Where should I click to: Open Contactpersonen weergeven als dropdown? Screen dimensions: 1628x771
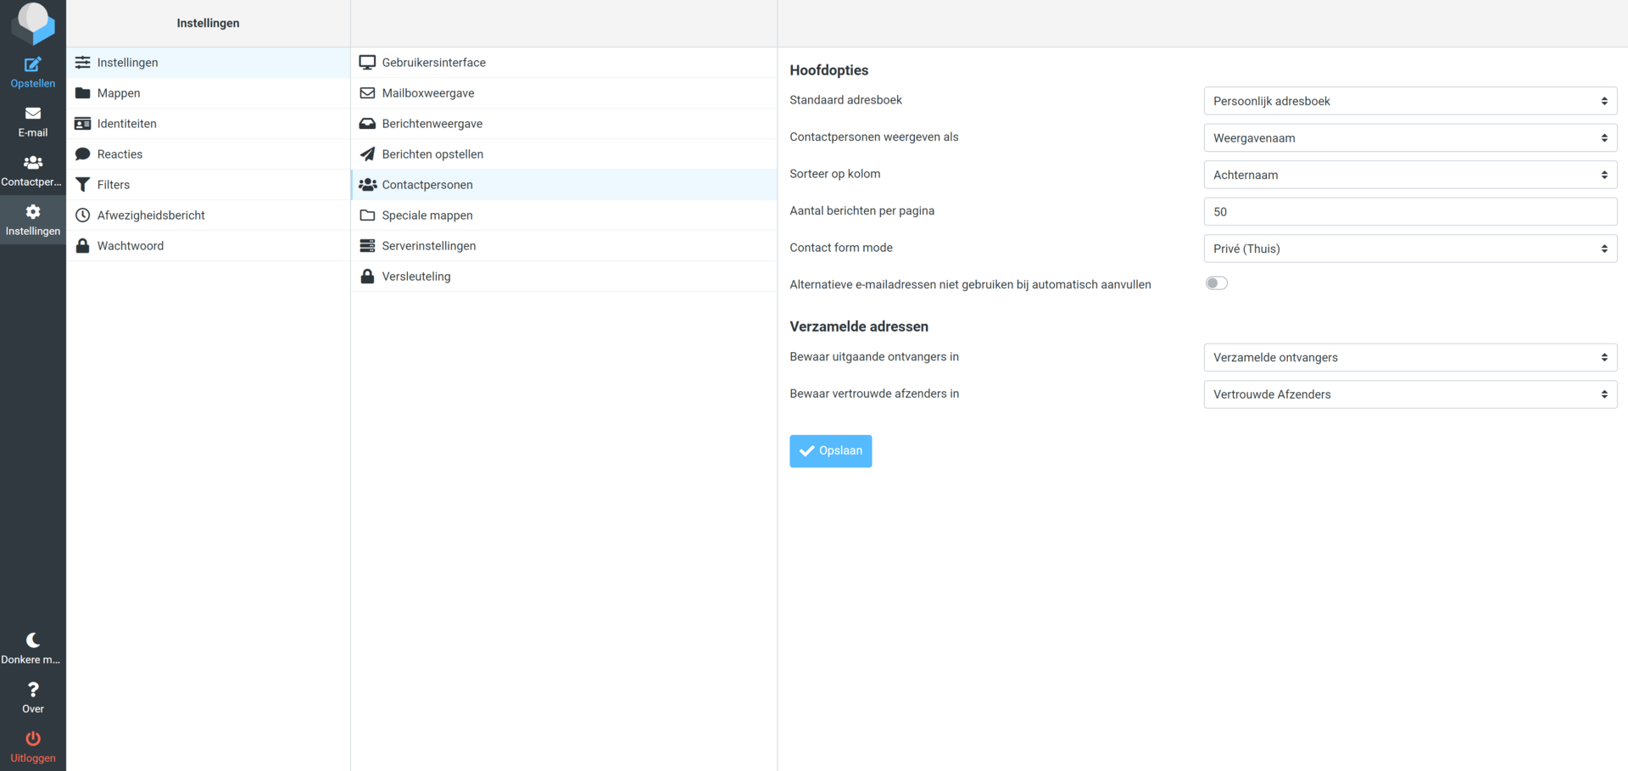(x=1410, y=137)
